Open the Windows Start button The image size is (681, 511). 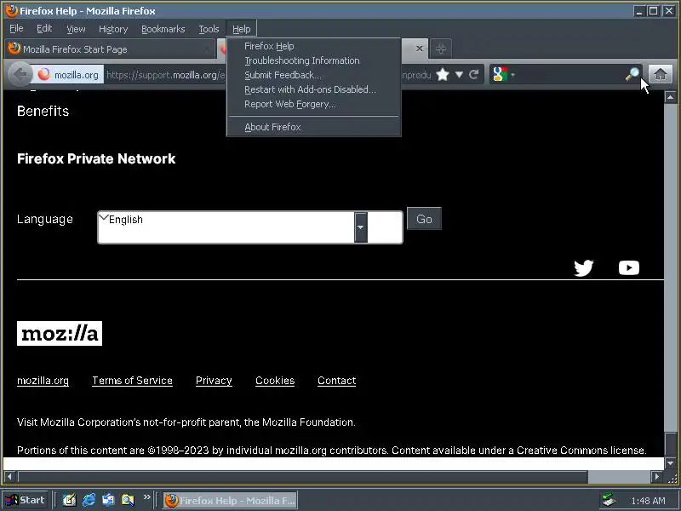25,500
